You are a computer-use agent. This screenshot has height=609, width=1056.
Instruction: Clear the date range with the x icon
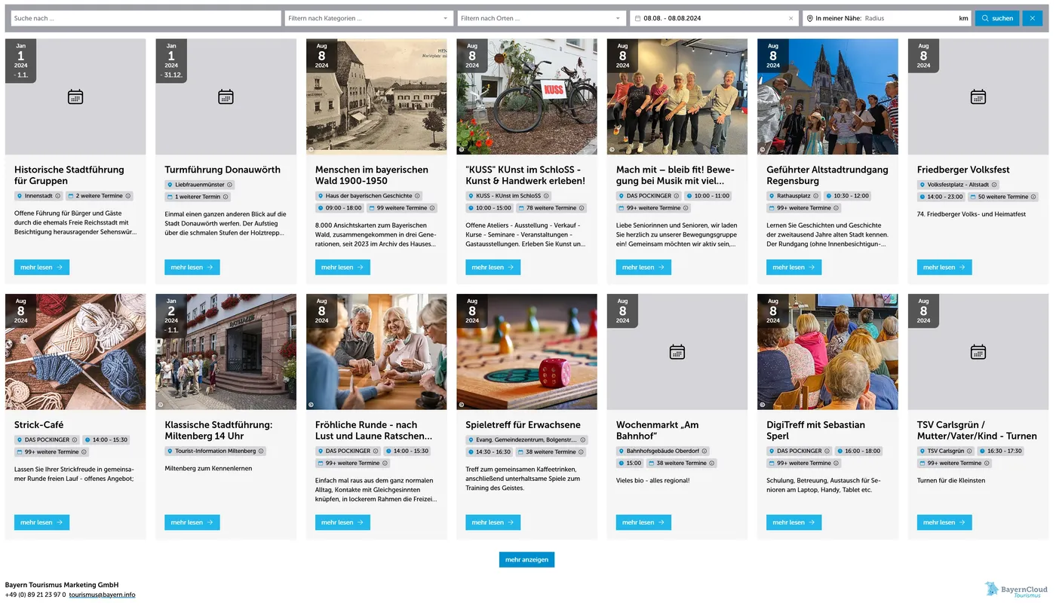(x=790, y=18)
